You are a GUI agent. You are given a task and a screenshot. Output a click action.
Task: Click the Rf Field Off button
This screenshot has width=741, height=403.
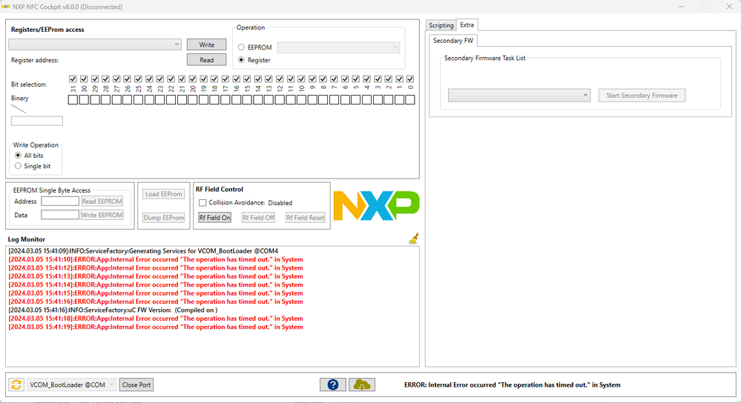coord(259,218)
